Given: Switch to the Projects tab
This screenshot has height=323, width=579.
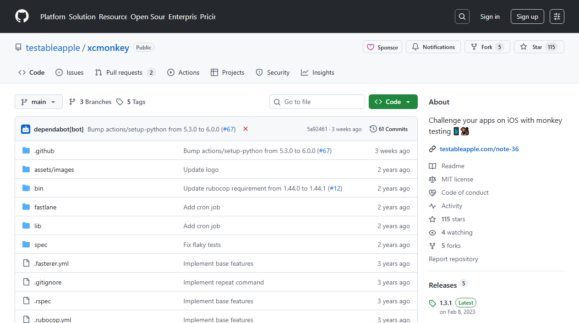Looking at the screenshot, I should 227,72.
